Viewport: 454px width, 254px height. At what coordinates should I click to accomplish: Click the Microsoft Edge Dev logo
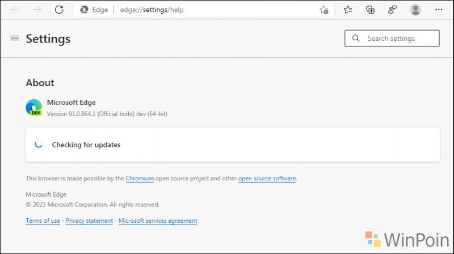point(34,108)
